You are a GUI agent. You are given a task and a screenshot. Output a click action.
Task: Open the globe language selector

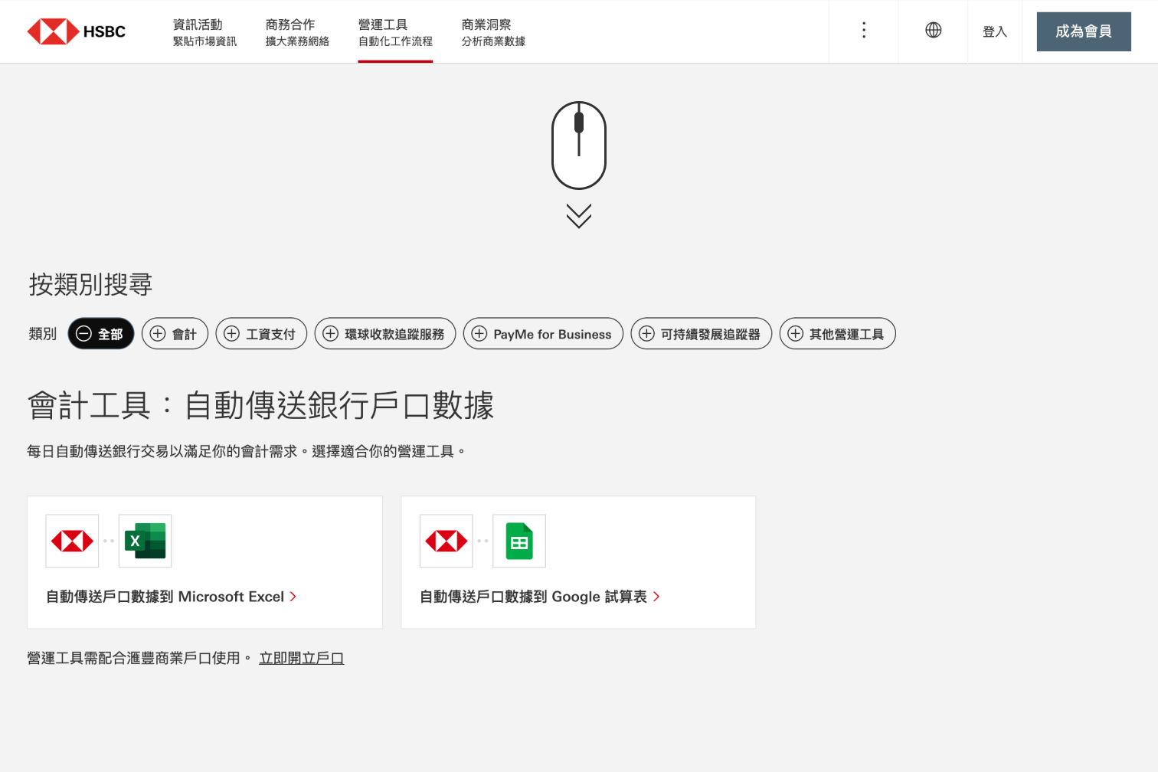tap(933, 31)
